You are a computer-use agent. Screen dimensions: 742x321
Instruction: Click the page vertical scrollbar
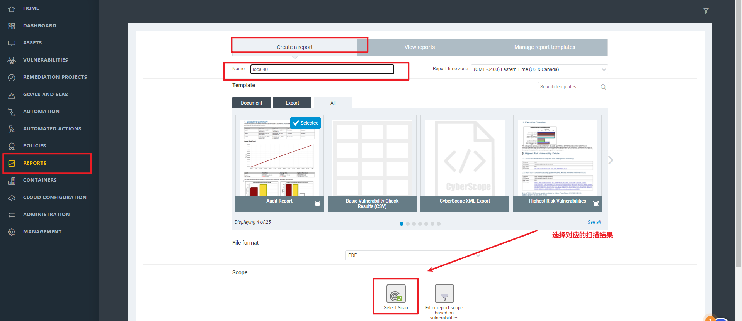click(739, 133)
